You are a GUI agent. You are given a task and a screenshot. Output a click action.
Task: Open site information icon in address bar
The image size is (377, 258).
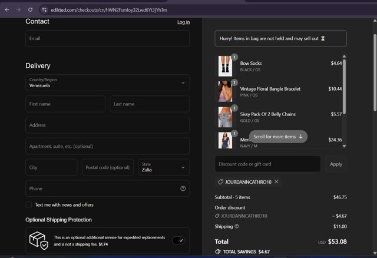[x=44, y=10]
